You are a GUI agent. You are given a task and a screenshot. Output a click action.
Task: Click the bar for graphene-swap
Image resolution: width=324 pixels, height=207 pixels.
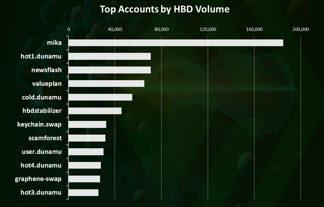84,179
